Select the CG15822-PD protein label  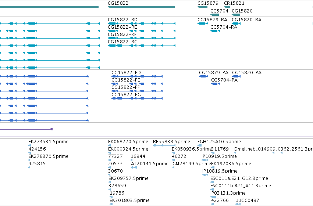(x=126, y=72)
